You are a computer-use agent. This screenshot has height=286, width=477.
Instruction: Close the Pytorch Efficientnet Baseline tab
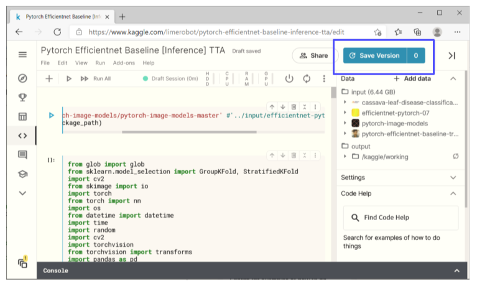coord(107,17)
